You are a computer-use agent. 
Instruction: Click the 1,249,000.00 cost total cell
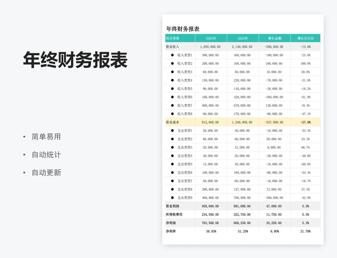tap(242, 122)
